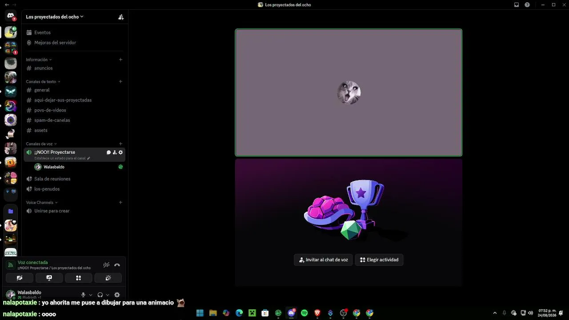Screen dimensions: 569x320
Task: Add a channel to Voice Channels category
Action: pos(120,203)
